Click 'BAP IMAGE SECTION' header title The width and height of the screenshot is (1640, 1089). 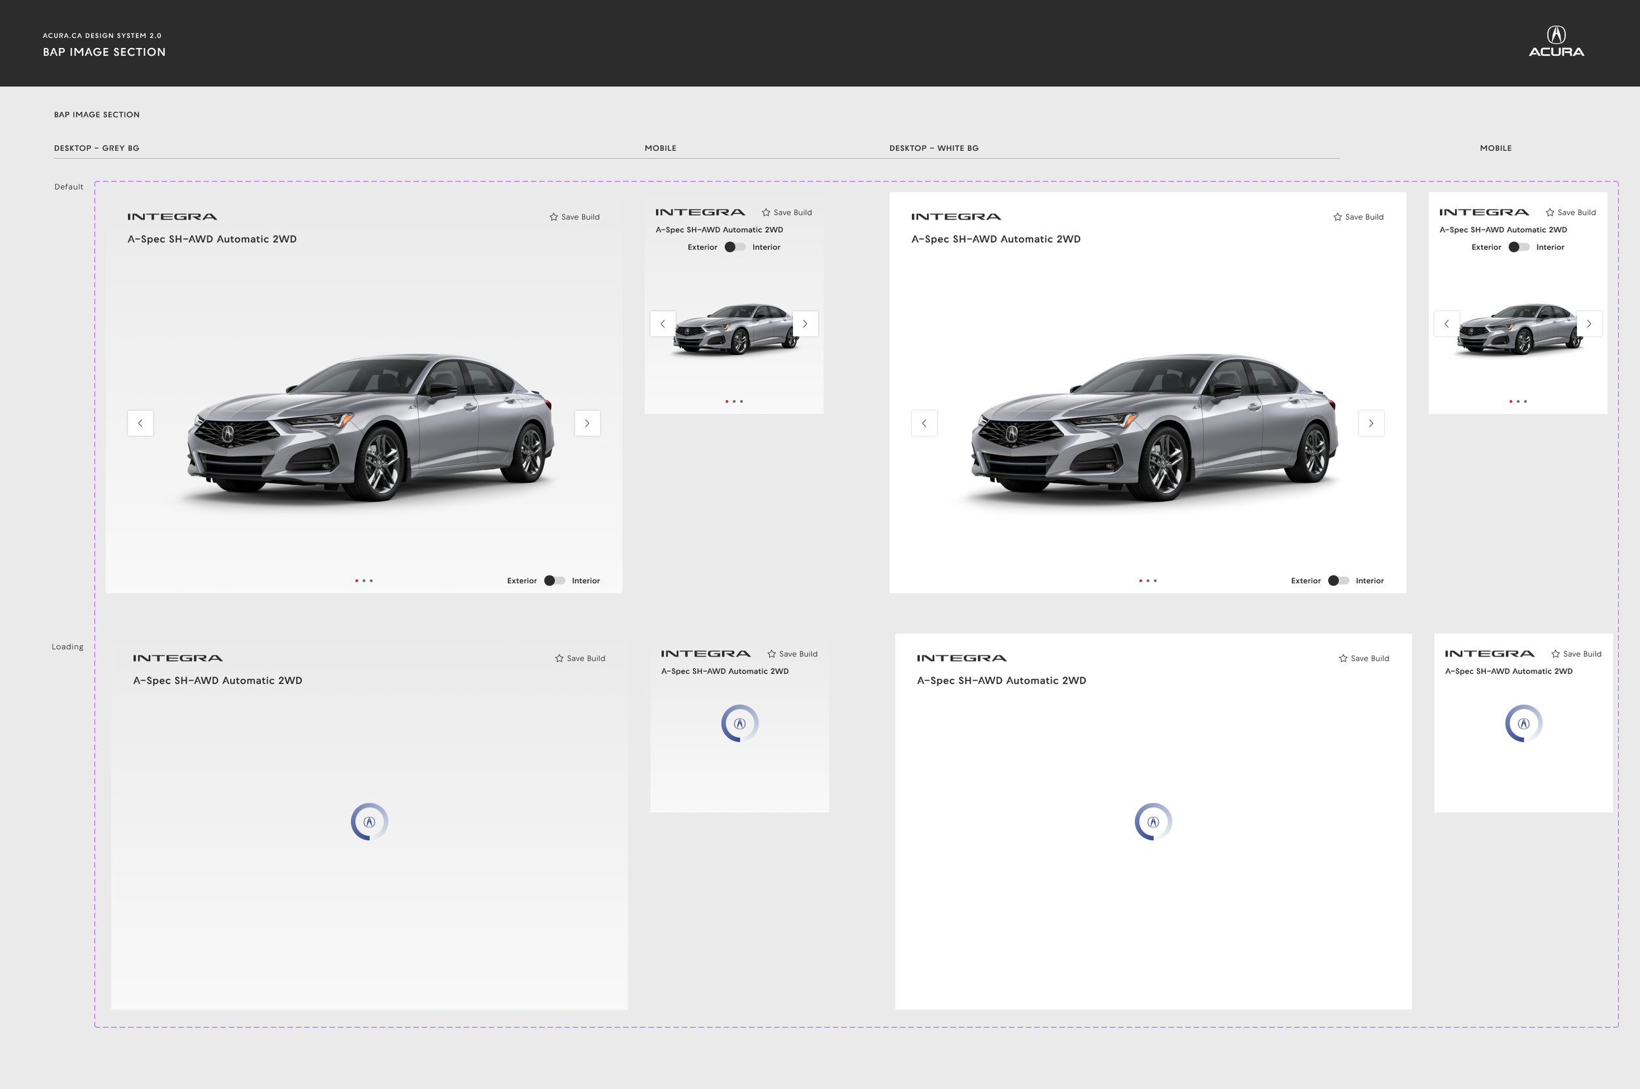coord(104,52)
